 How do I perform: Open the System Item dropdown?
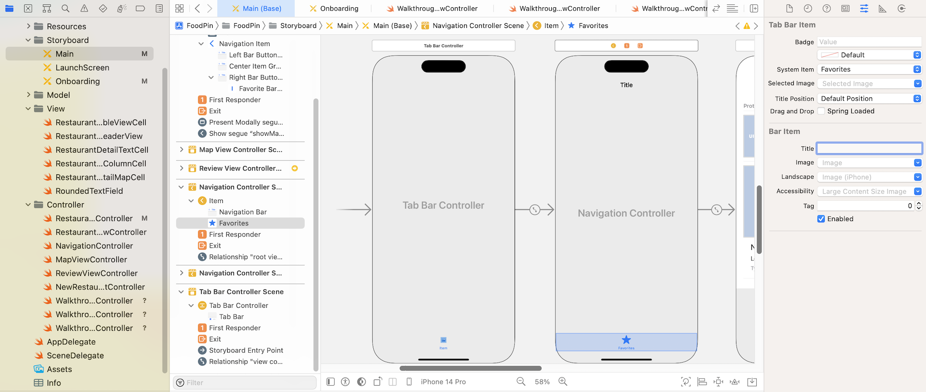point(869,69)
